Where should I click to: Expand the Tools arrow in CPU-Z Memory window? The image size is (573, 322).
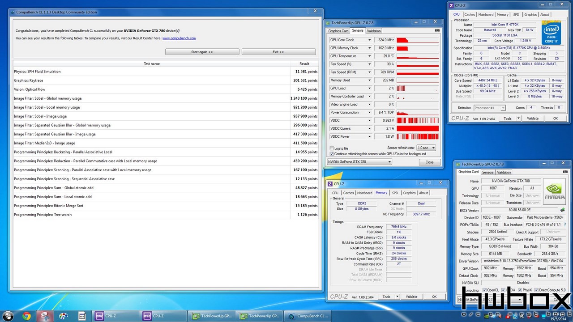point(398,297)
